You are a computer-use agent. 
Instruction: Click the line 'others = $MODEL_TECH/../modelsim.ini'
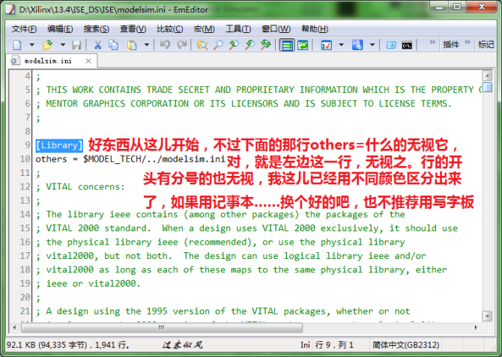130,159
